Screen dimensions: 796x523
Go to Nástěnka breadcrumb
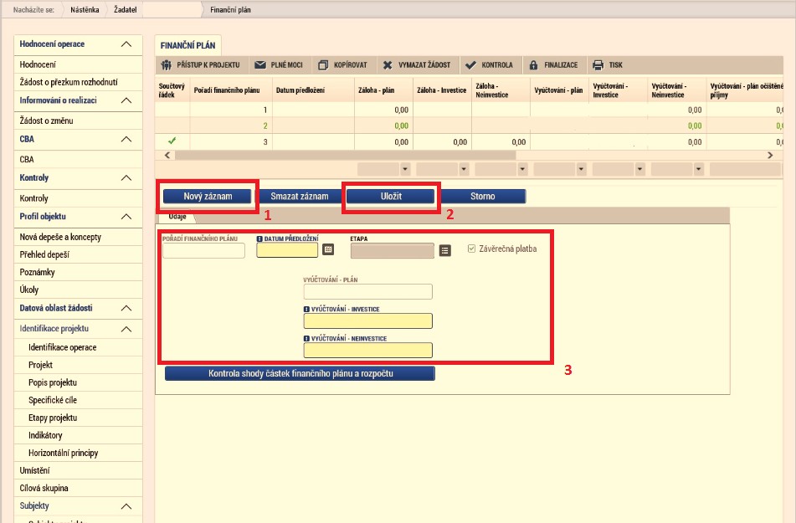tap(85, 10)
